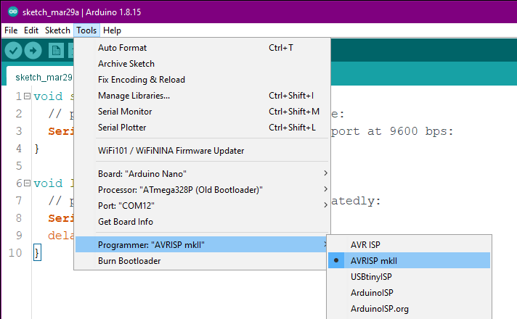The height and width of the screenshot is (319, 517).
Task: Select USBtinyISP programmer option
Action: point(372,276)
